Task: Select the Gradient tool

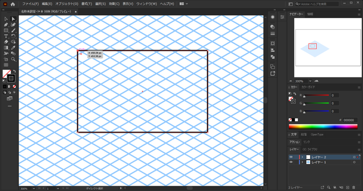Action: 6,48
